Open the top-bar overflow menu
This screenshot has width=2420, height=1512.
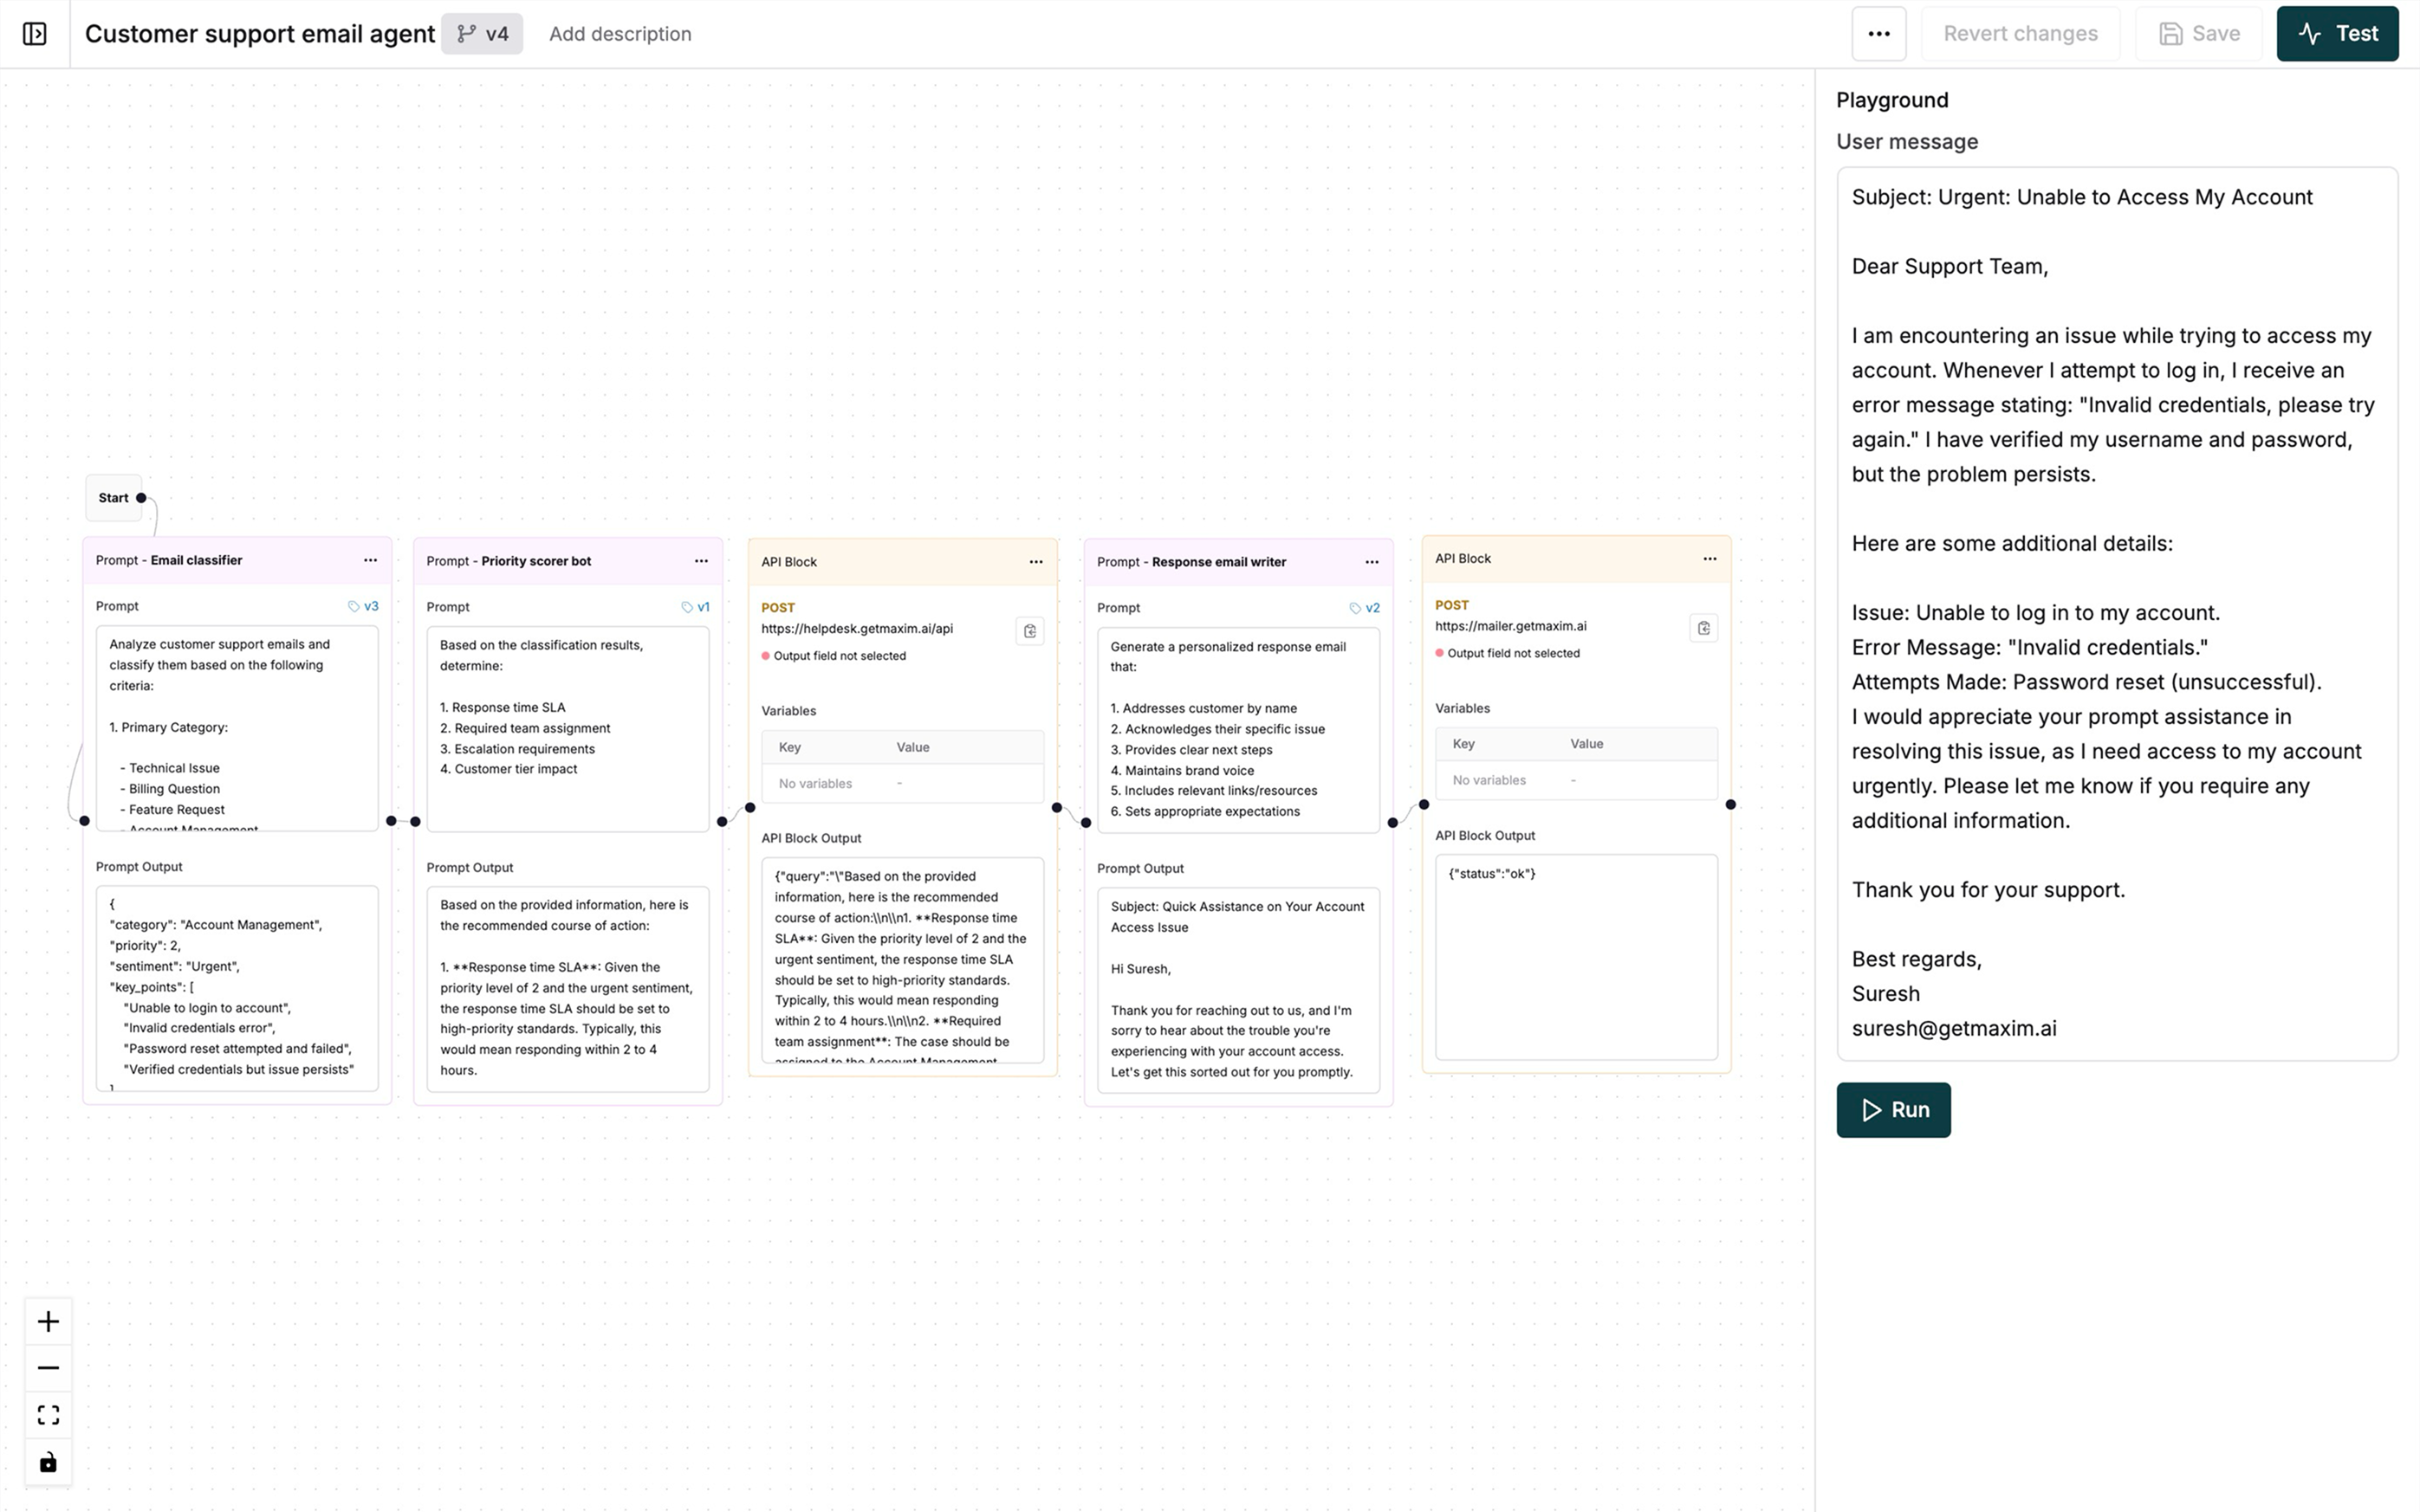pos(1878,33)
